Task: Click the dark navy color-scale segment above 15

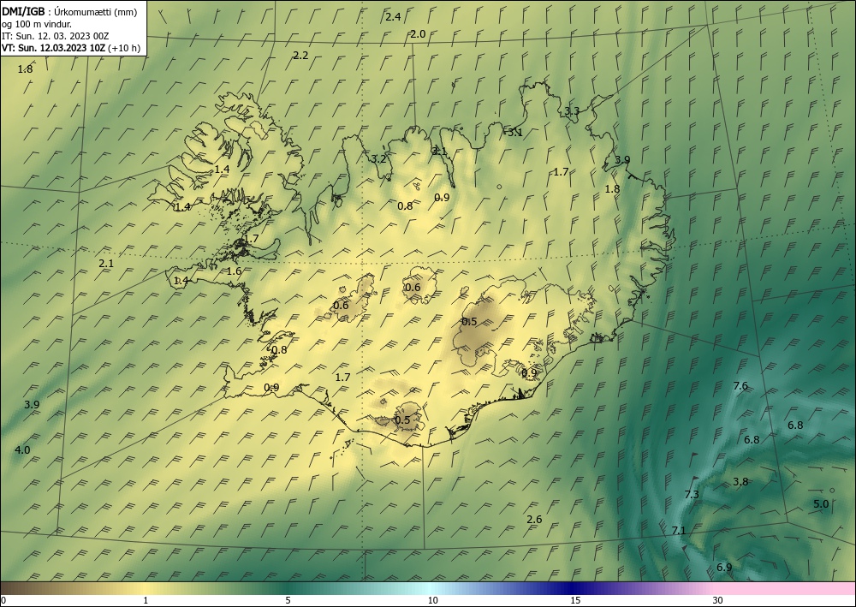Action: tap(575, 588)
